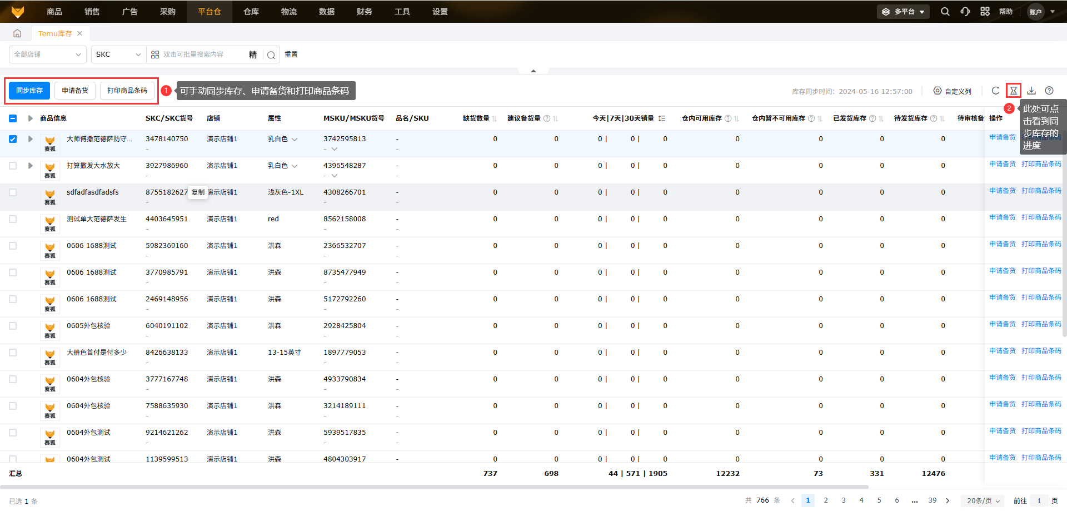Click the search magnifier in top bar
The image size is (1067, 511).
point(945,12)
